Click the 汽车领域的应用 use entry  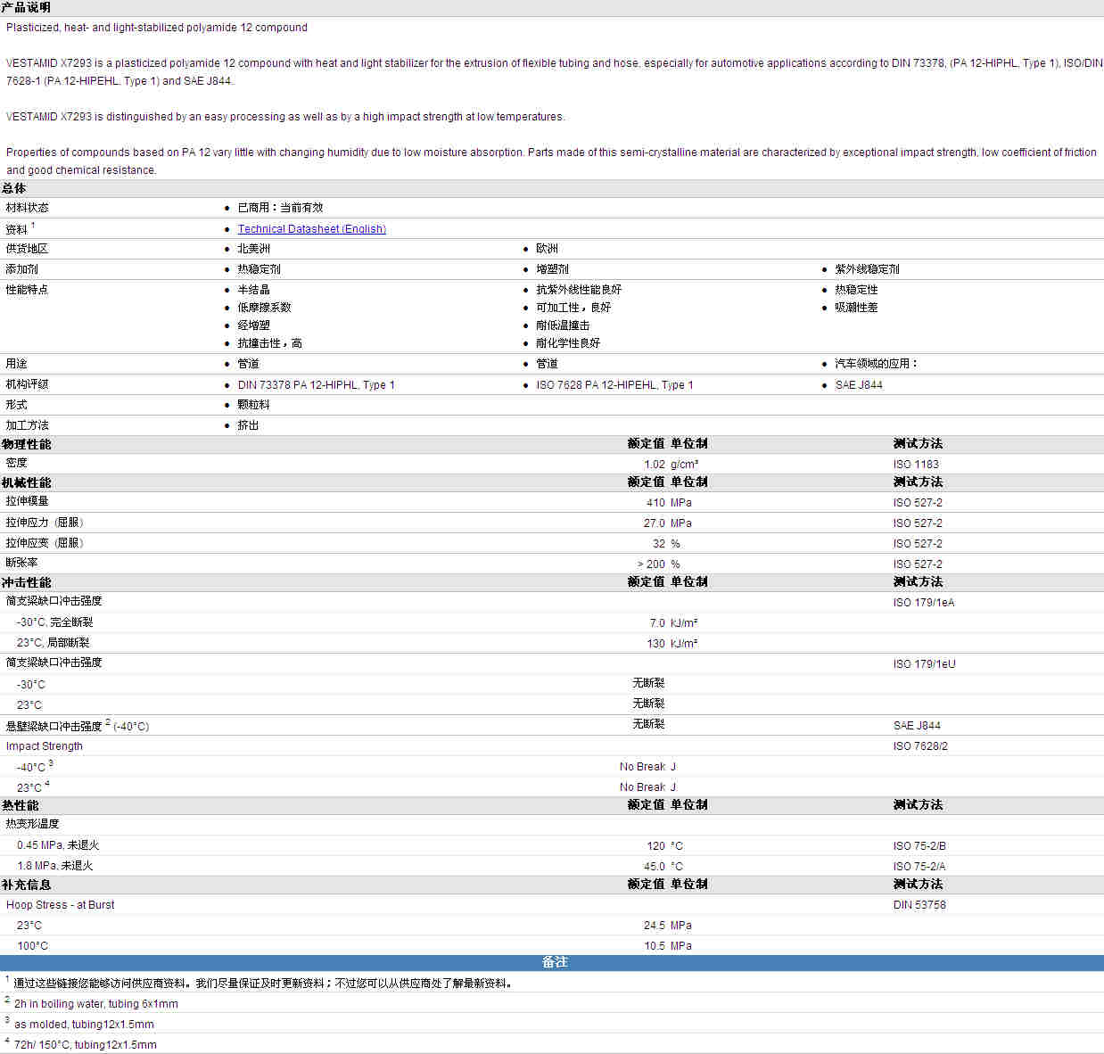click(876, 364)
